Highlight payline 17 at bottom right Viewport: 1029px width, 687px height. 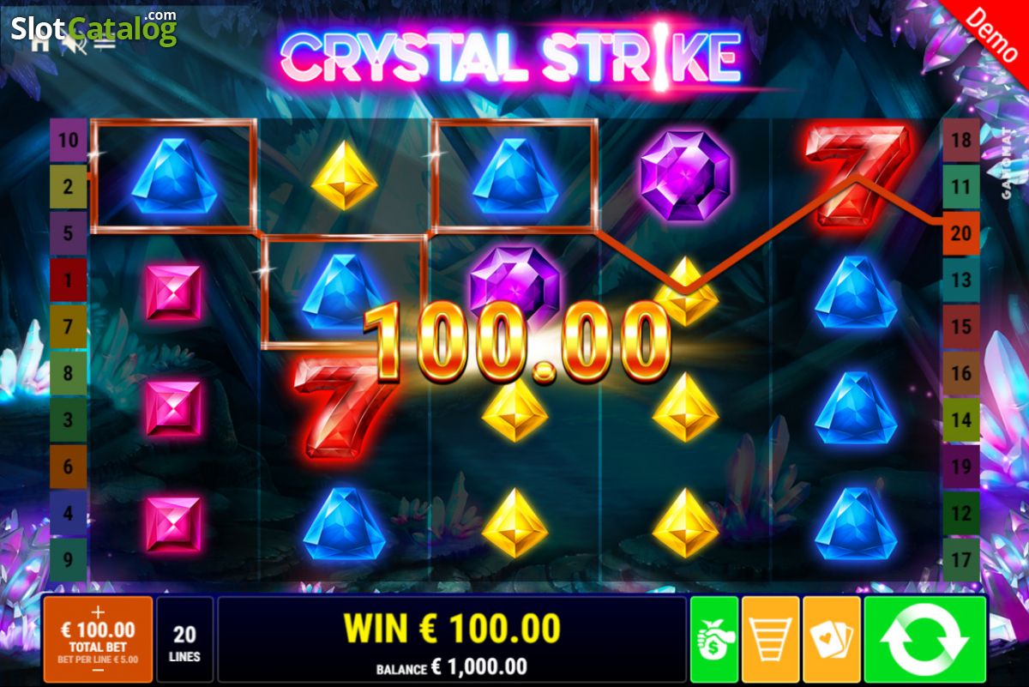tap(960, 559)
